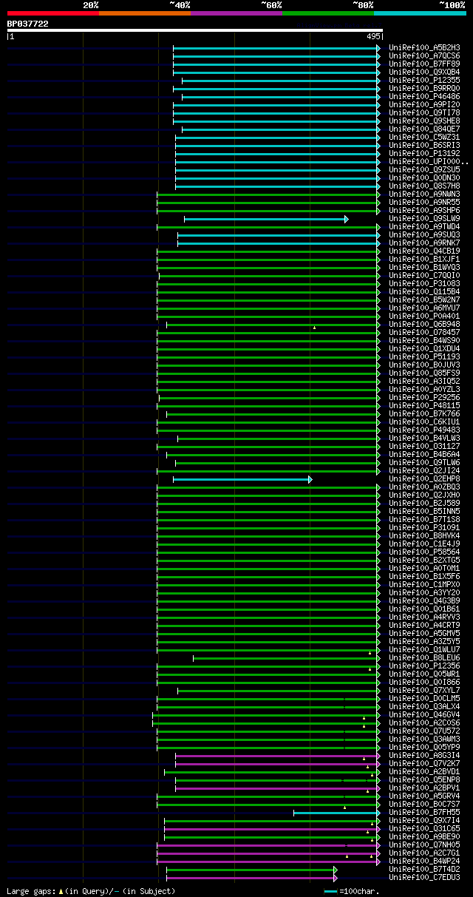
Task: Select the UniRef100_C1MPX0 label
Action: pyautogui.click(x=424, y=584)
